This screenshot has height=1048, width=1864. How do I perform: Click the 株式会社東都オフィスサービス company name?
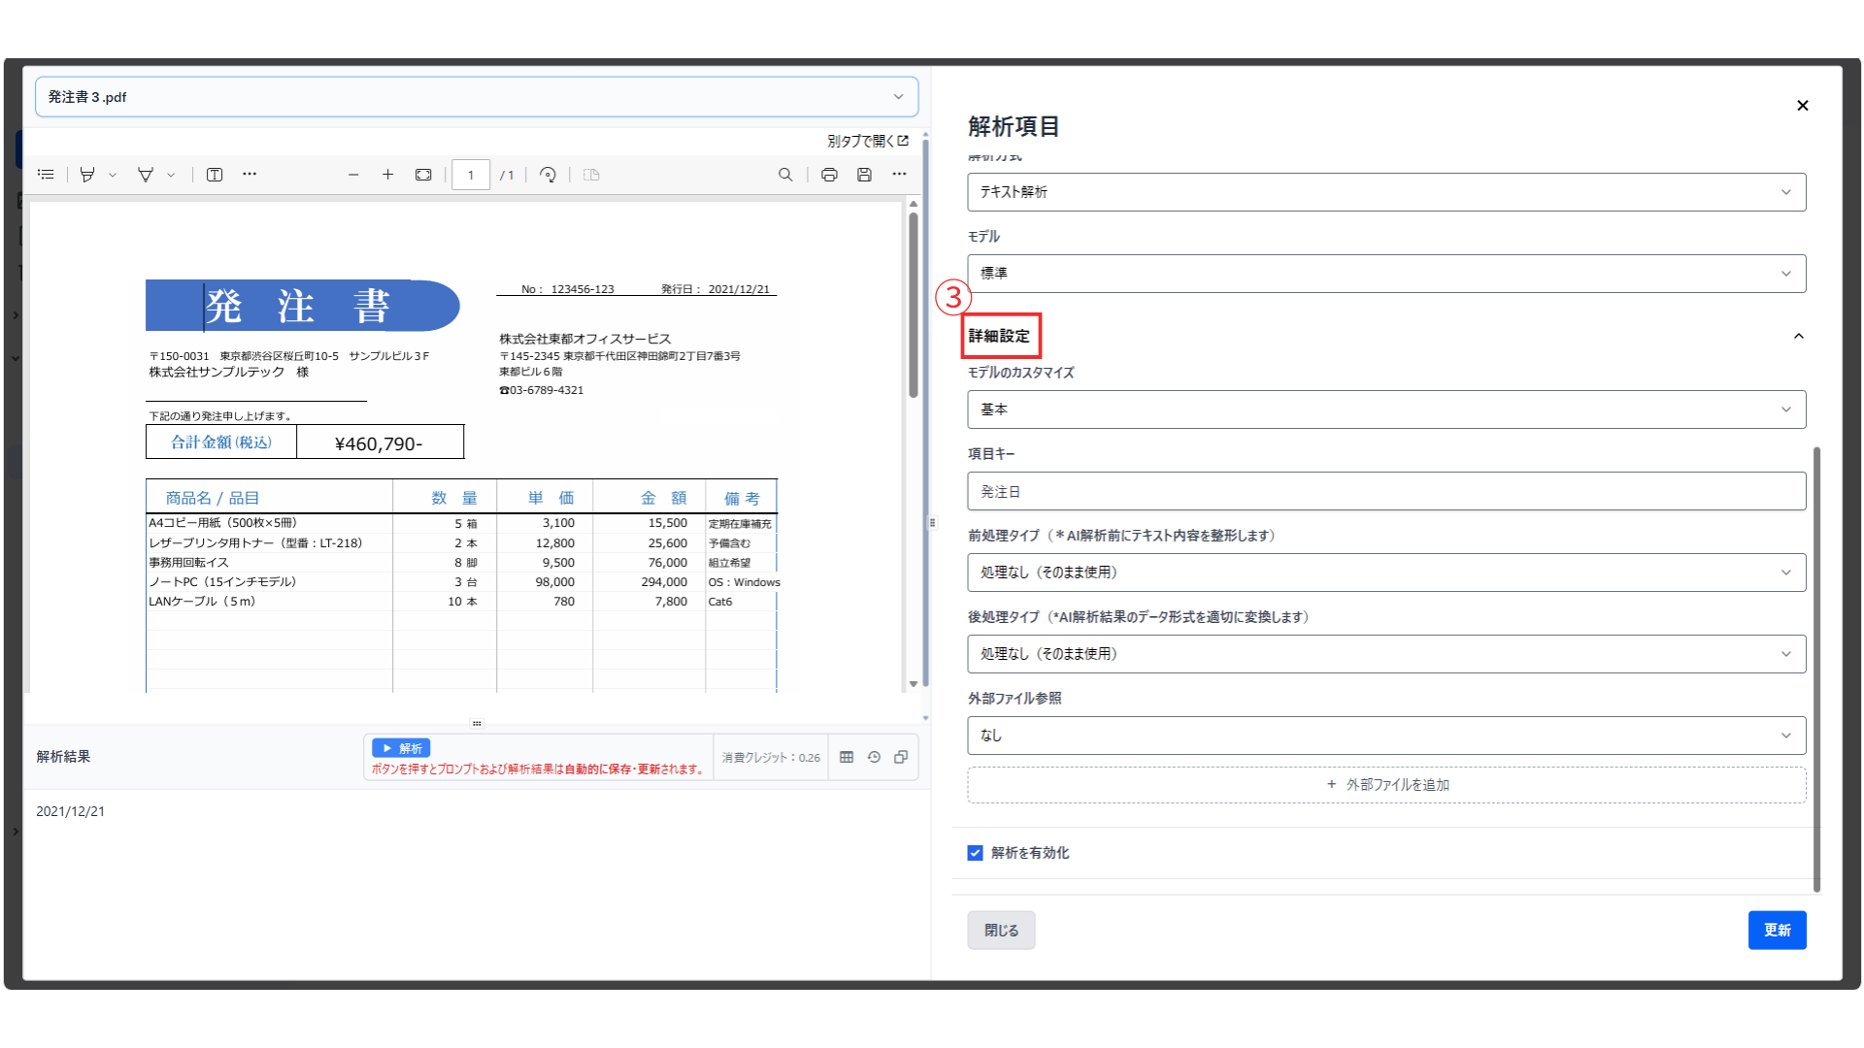pyautogui.click(x=585, y=339)
